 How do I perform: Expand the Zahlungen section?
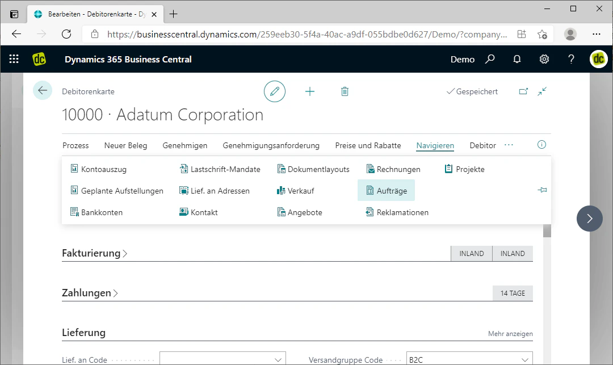(90, 293)
